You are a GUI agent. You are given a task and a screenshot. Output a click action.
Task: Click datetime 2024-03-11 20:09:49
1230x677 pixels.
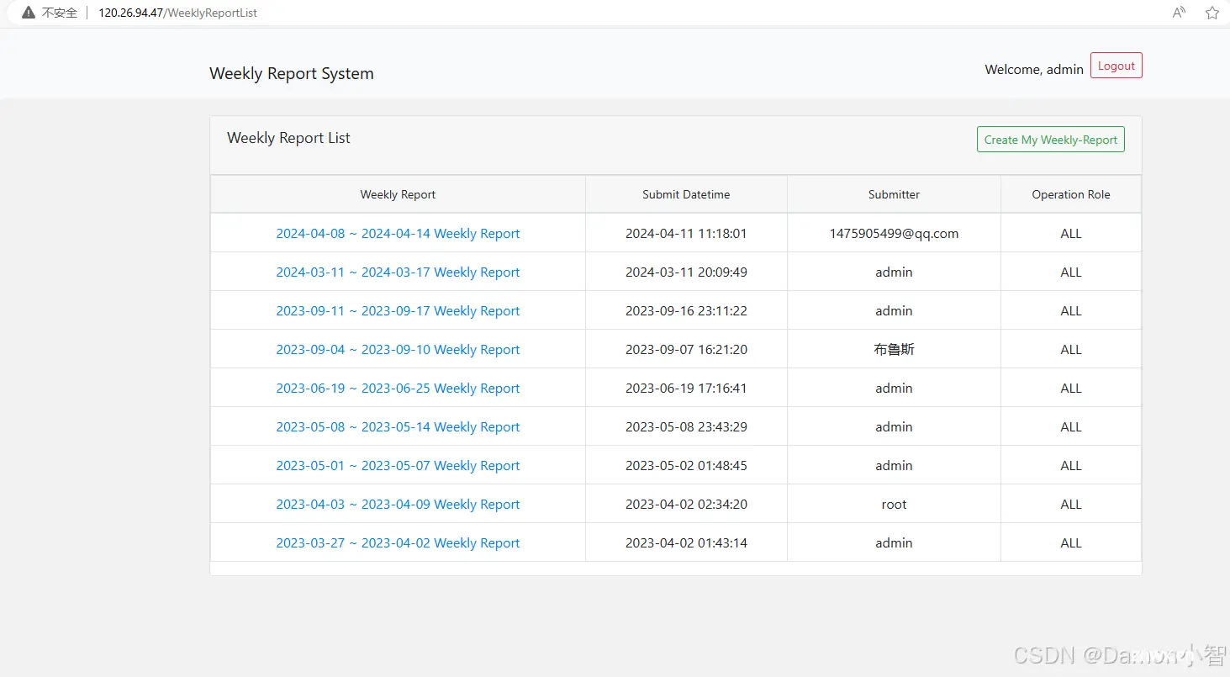point(686,272)
